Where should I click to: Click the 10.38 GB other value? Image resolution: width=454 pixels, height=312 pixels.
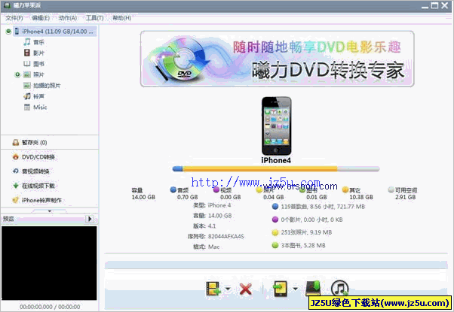tap(361, 197)
